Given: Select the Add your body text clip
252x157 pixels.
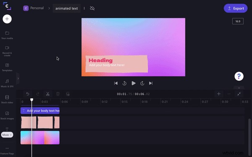Looking at the screenshot, I should click(40, 111).
